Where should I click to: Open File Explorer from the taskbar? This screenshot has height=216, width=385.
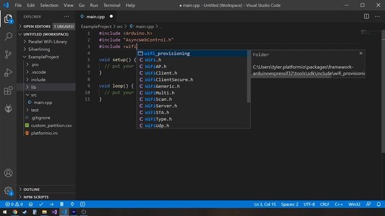(45, 212)
